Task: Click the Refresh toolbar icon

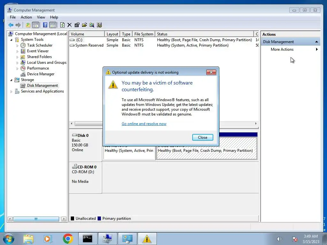Action: [62, 25]
